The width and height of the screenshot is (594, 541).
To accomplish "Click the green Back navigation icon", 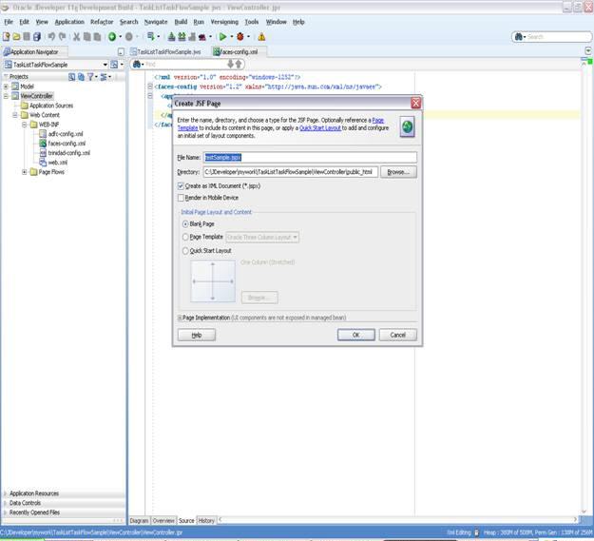I will click(112, 37).
